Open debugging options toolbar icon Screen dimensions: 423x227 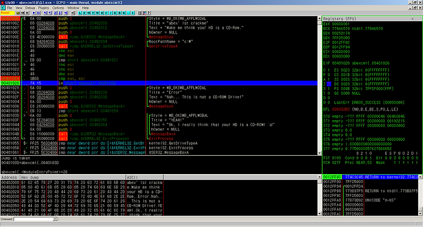click(140, 13)
